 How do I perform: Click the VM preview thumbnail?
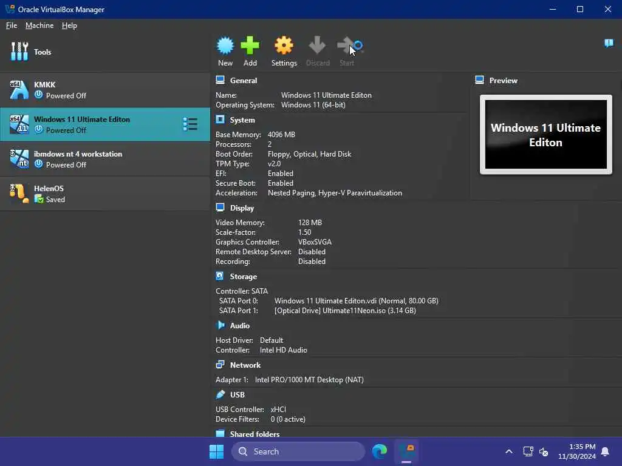pos(546,134)
